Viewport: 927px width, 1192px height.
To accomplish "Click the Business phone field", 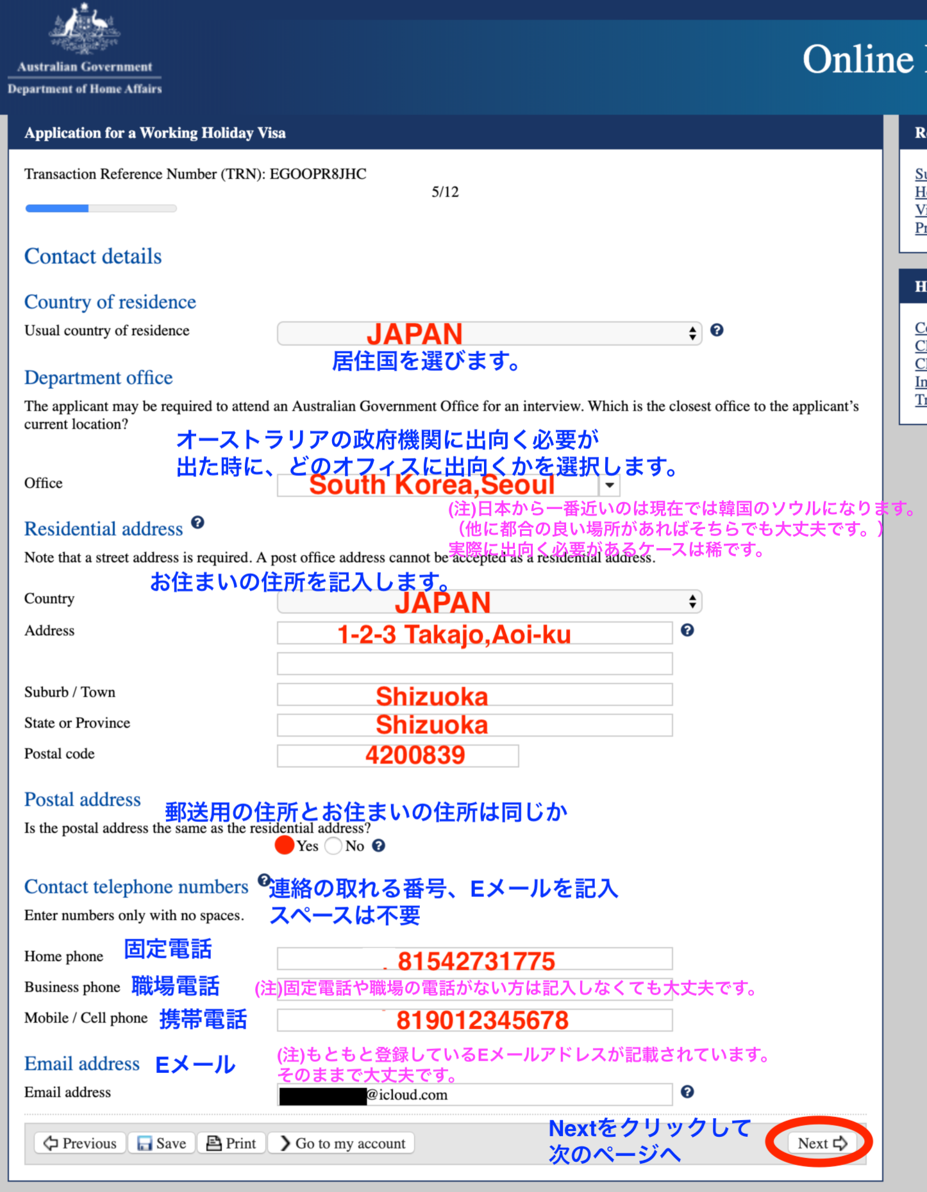I will click(x=475, y=989).
